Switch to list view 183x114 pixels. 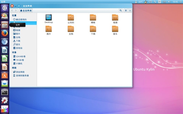tap(126, 10)
